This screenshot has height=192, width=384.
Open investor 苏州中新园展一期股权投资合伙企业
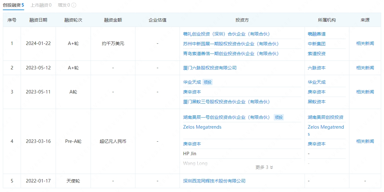231,44
